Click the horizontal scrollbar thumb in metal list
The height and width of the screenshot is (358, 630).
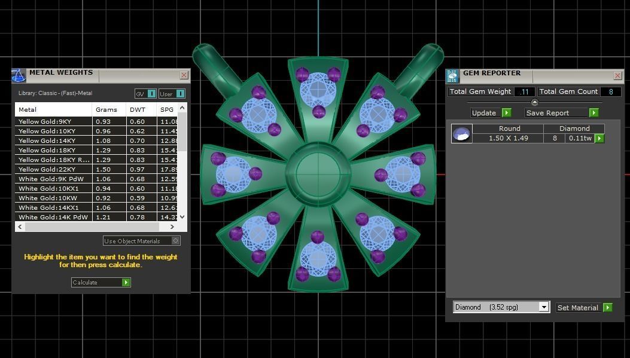[x=92, y=227]
